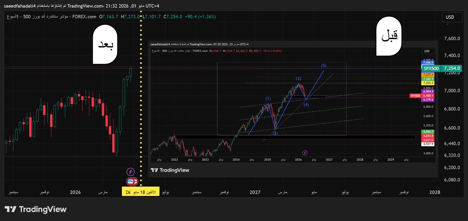
Task: Click the main chart's purple lightning event icon
Action: click(x=131, y=172)
